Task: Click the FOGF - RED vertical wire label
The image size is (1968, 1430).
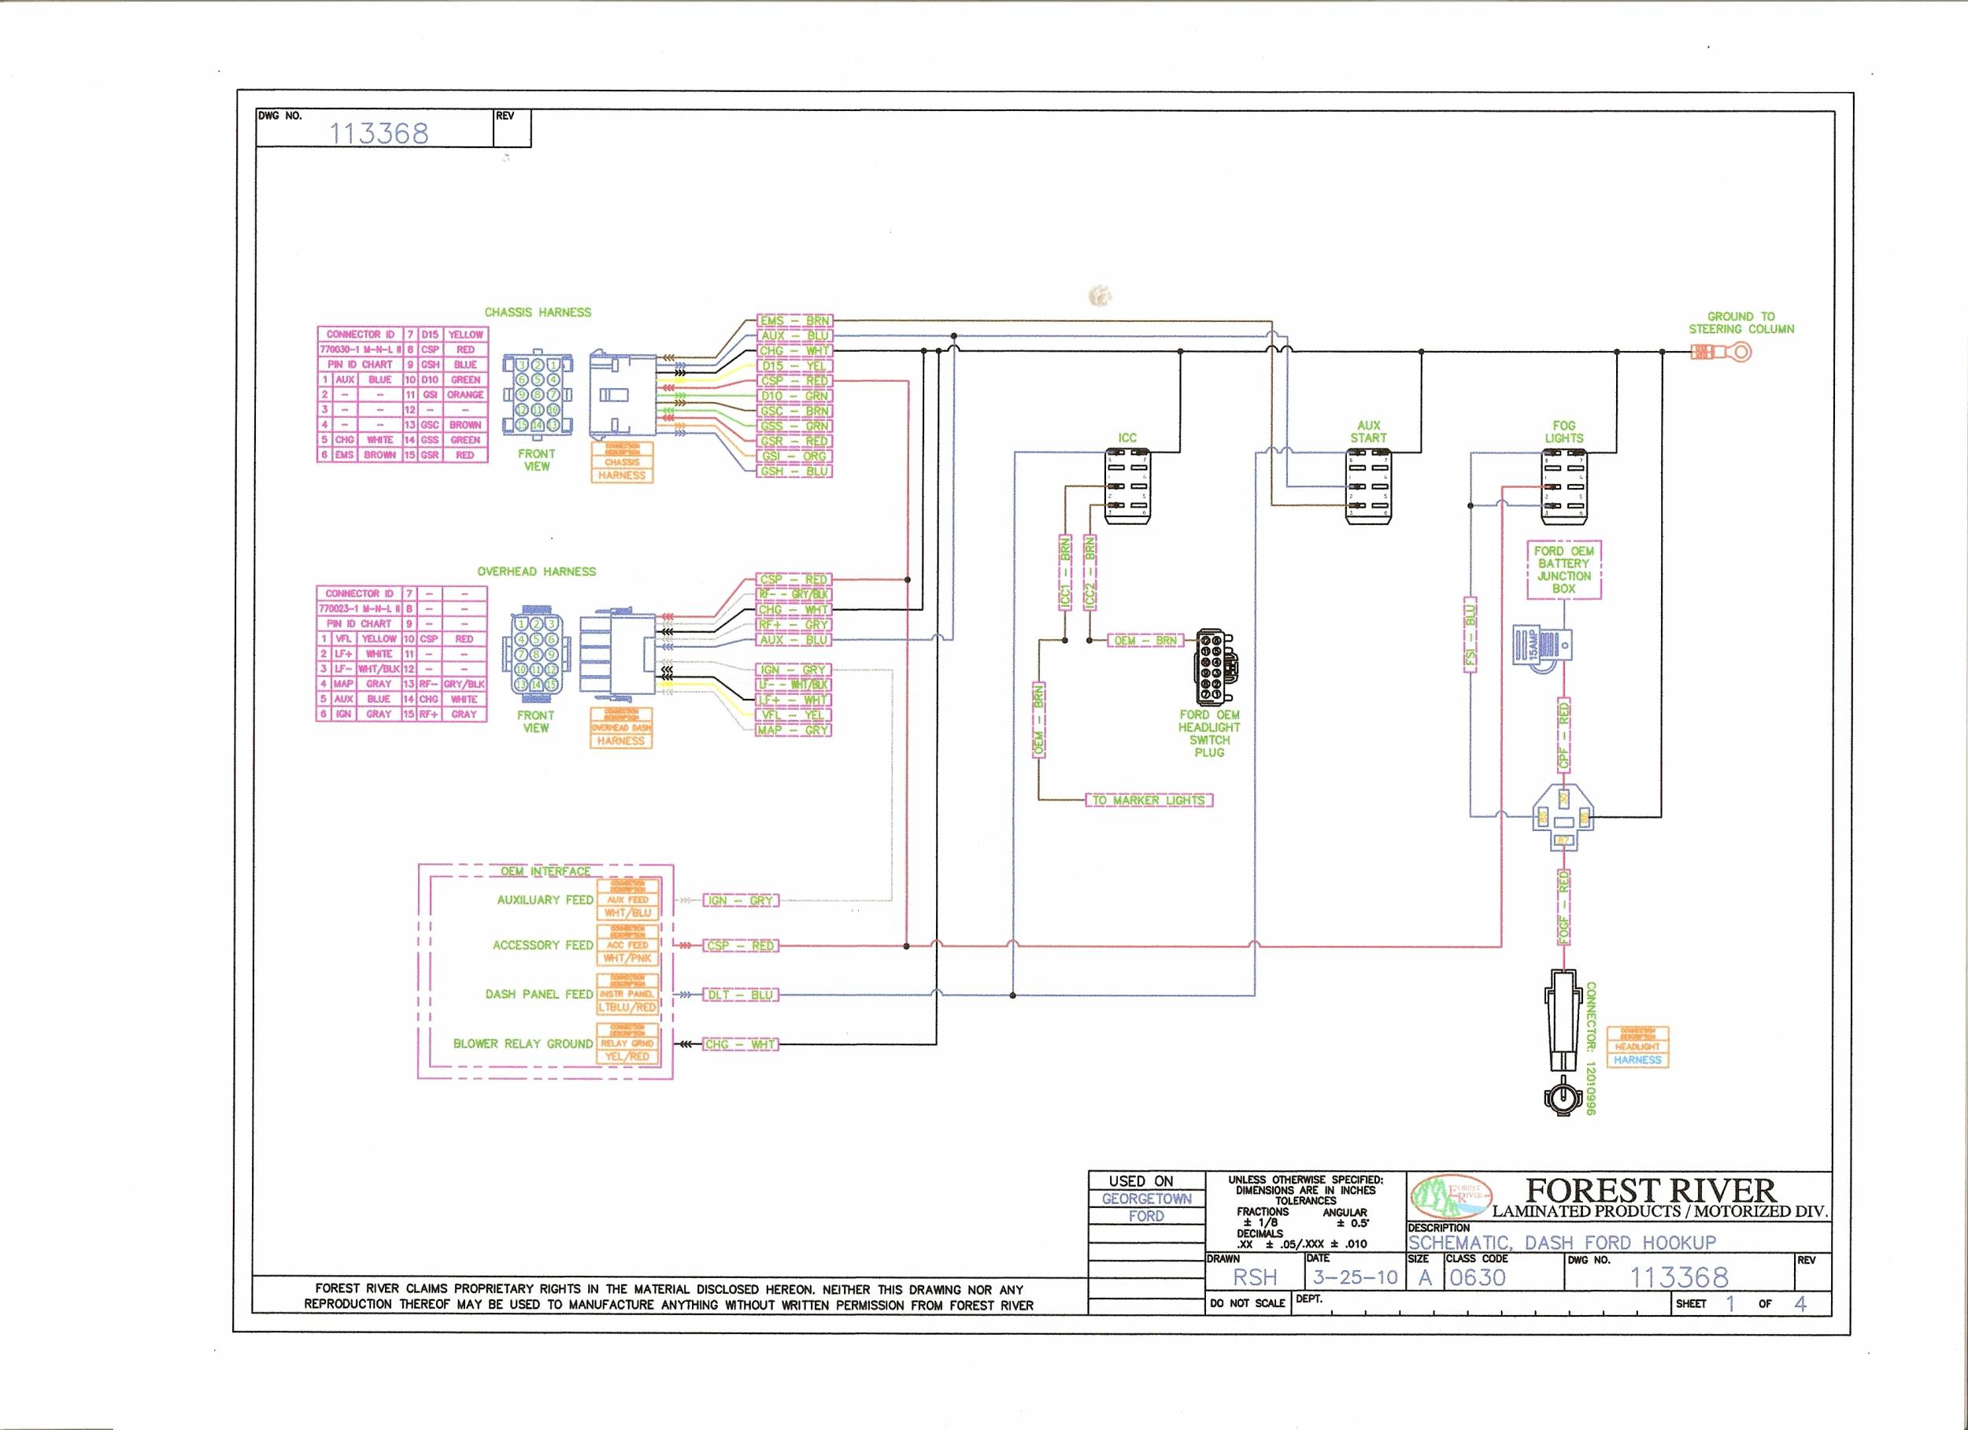Action: pos(1563,907)
